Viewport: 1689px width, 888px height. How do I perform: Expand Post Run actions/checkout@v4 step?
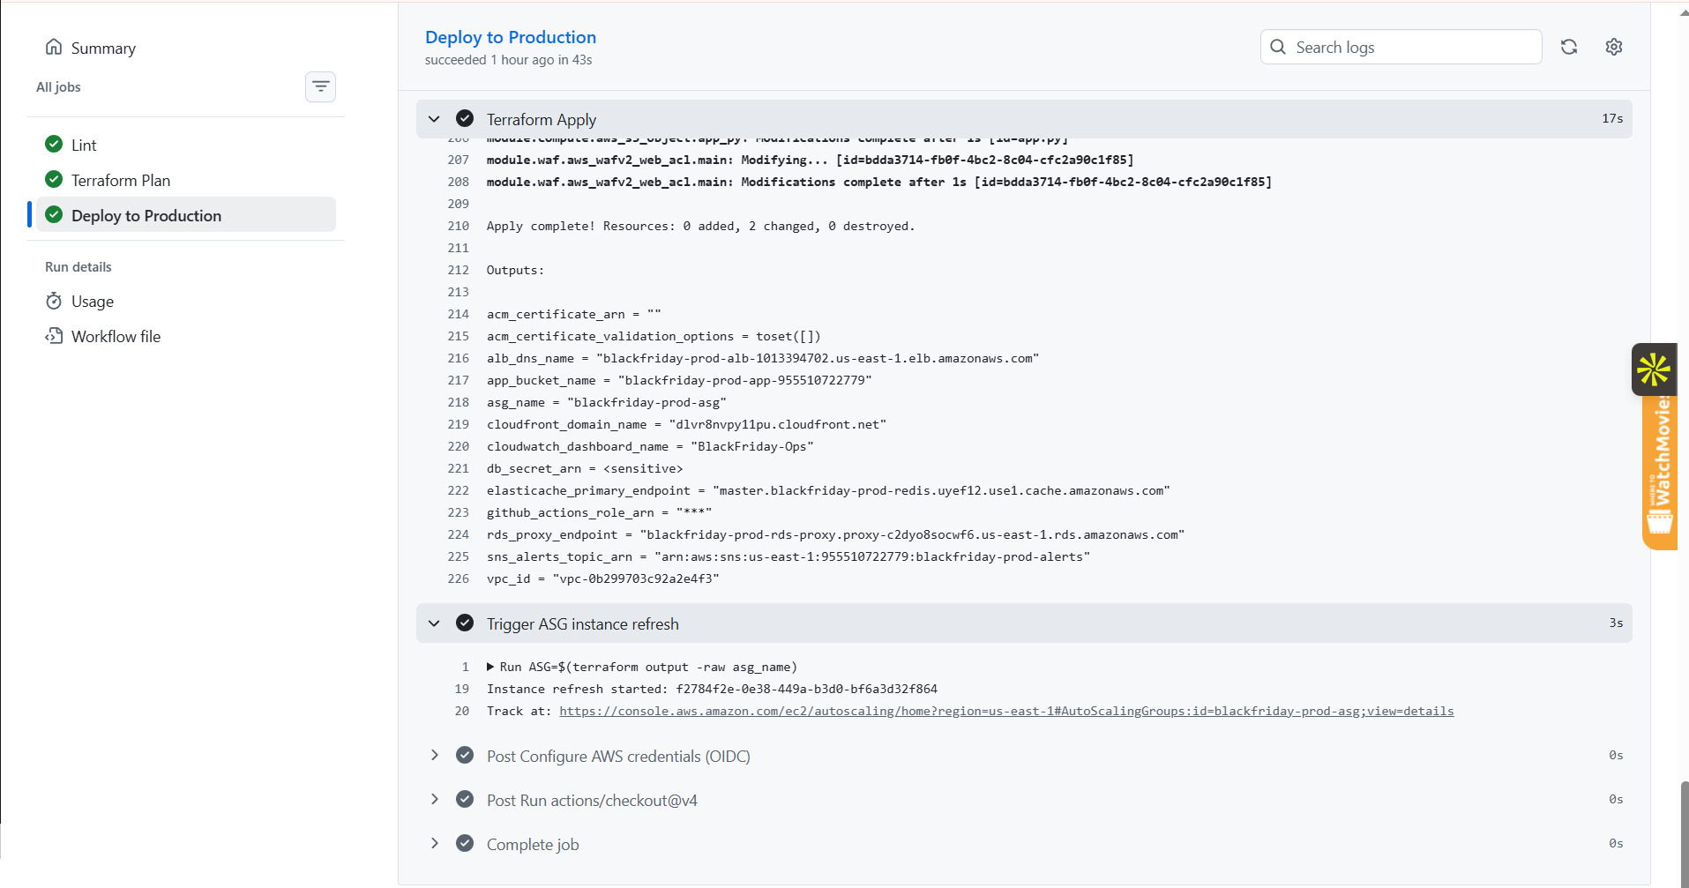(434, 800)
